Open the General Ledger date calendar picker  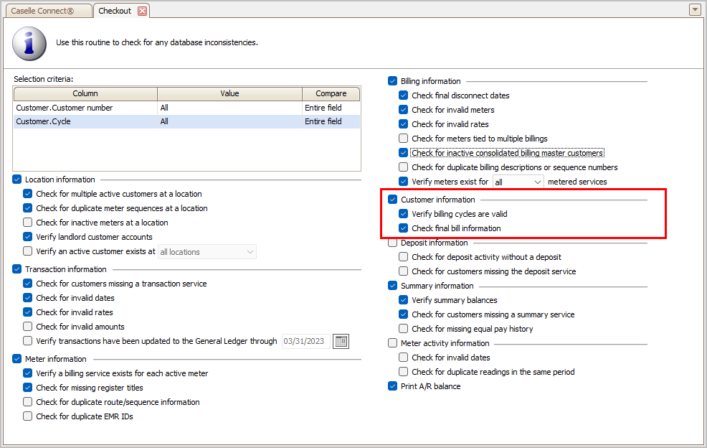(x=341, y=342)
